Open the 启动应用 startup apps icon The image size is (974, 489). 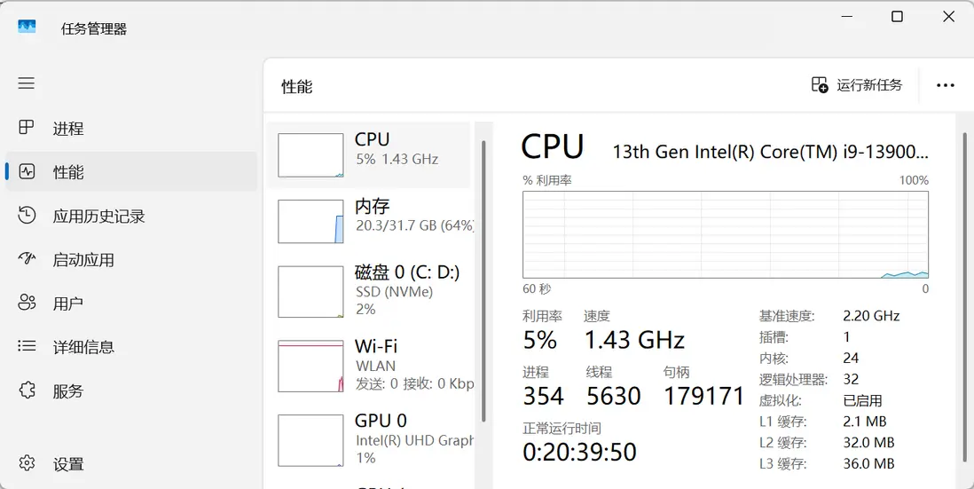pyautogui.click(x=27, y=259)
